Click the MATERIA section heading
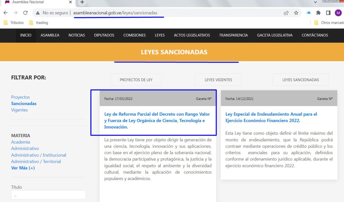 (x=21, y=136)
